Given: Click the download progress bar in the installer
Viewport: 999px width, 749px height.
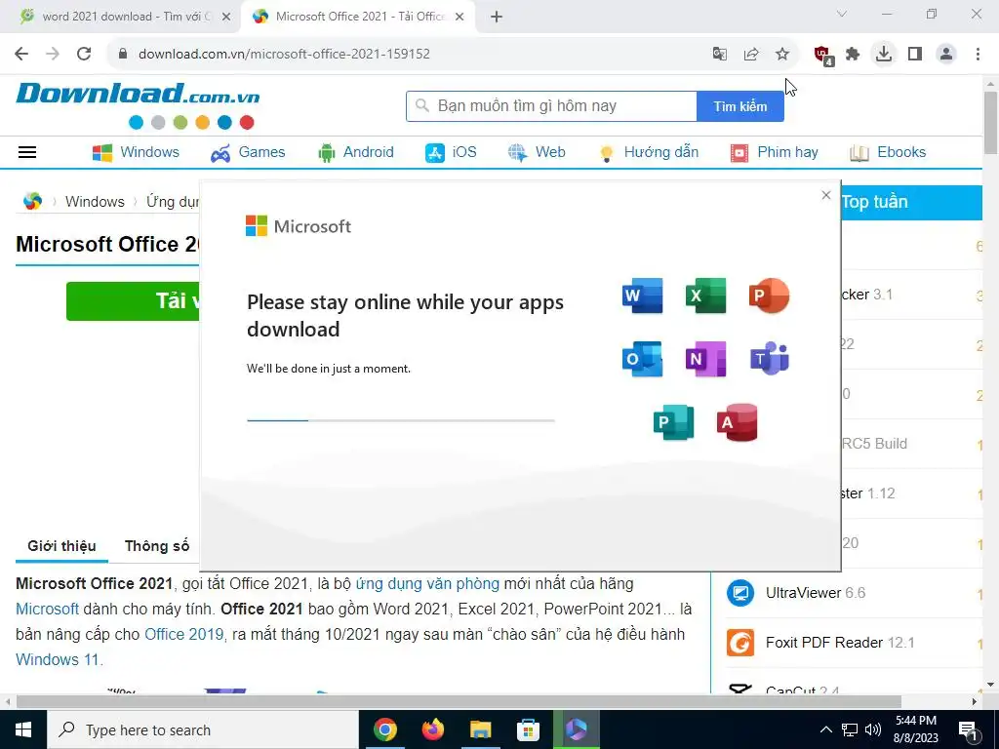Looking at the screenshot, I should point(401,420).
